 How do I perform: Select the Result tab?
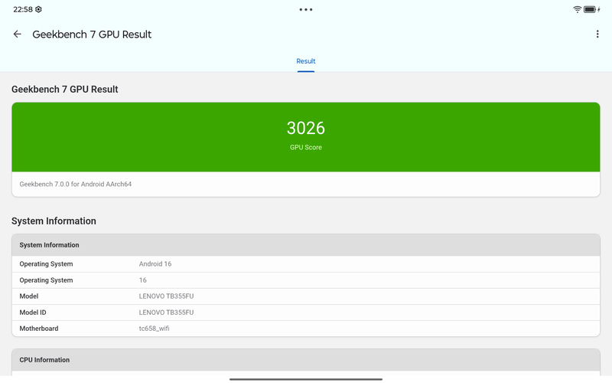point(305,61)
